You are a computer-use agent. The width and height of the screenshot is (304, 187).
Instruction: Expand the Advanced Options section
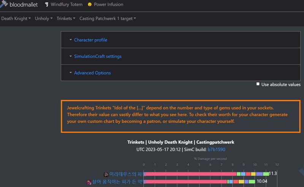point(92,73)
